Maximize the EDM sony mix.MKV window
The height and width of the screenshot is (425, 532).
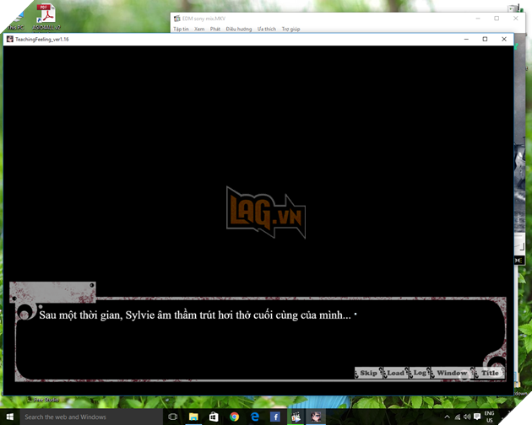point(497,19)
